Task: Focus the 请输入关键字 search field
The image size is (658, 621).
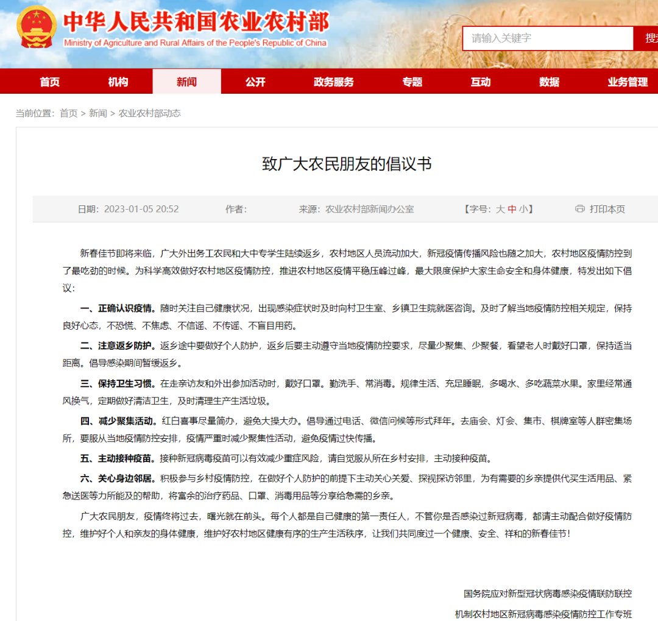Action: coord(548,38)
